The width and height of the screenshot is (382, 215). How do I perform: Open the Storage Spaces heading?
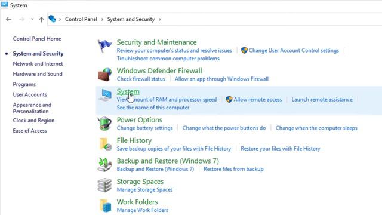tap(140, 182)
